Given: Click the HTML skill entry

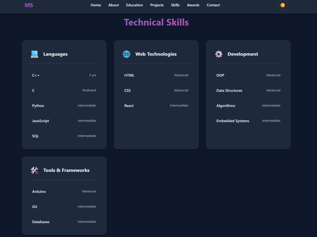Looking at the screenshot, I should [x=156, y=75].
